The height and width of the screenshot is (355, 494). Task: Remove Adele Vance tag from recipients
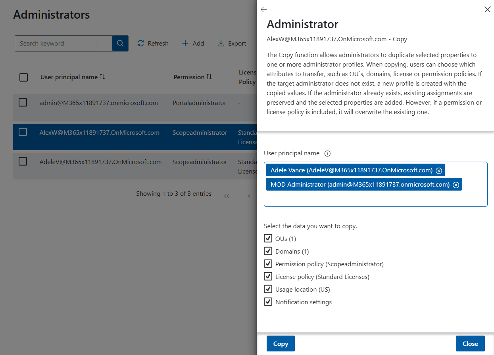(x=439, y=170)
